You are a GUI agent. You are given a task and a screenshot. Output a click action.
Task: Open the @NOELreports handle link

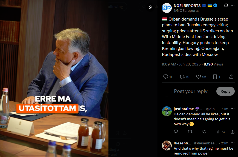point(186,11)
